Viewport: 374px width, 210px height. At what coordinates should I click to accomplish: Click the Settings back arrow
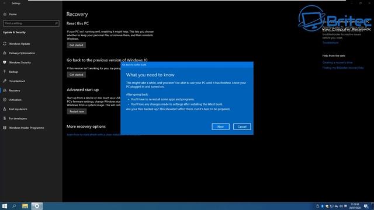4,3
